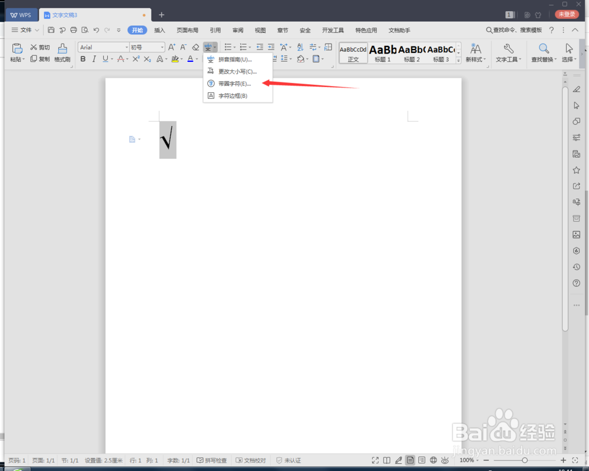This screenshot has height=471, width=589.
Task: Click 新样式 new style icon
Action: tap(475, 52)
